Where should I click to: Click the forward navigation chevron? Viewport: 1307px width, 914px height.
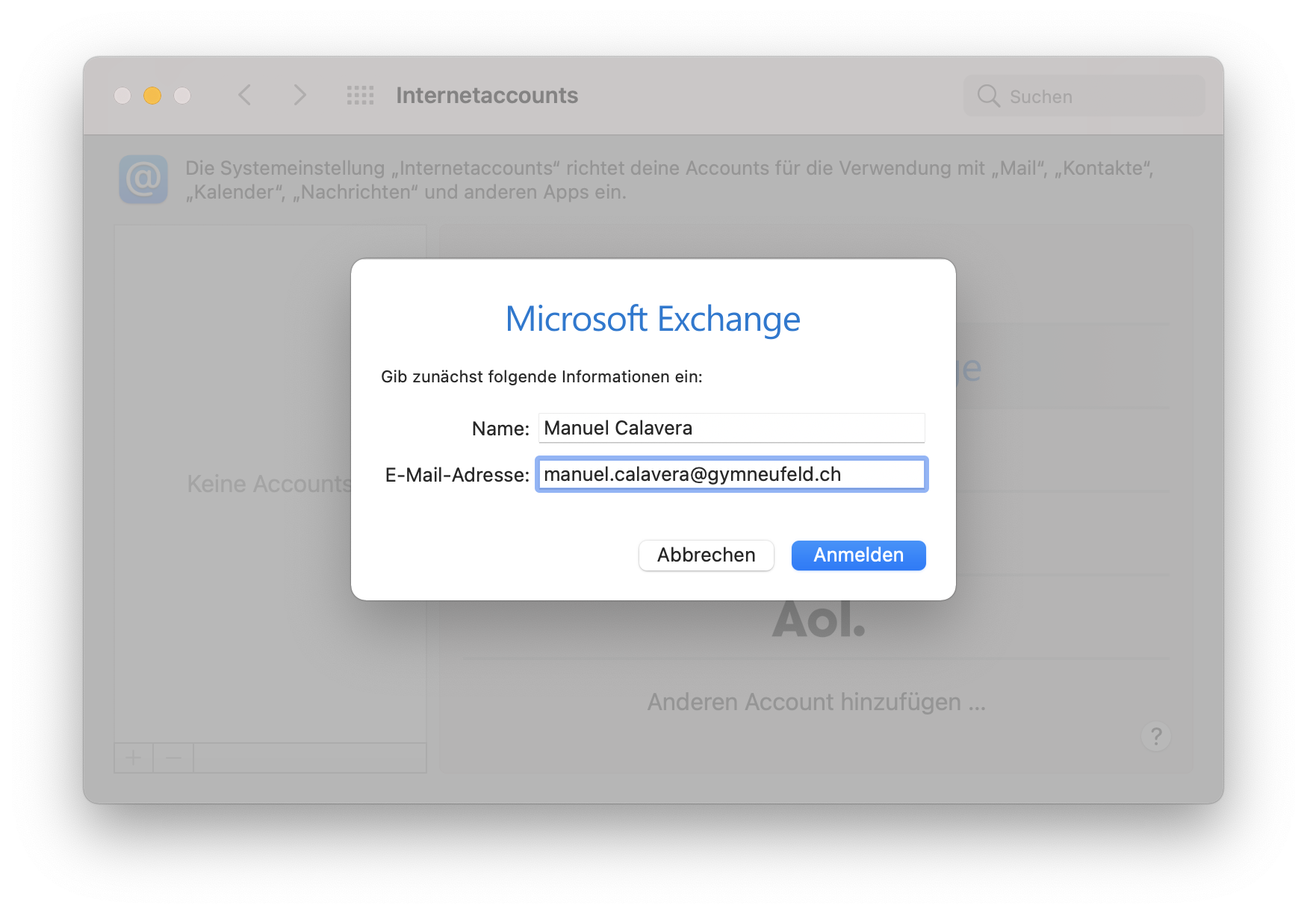click(299, 96)
